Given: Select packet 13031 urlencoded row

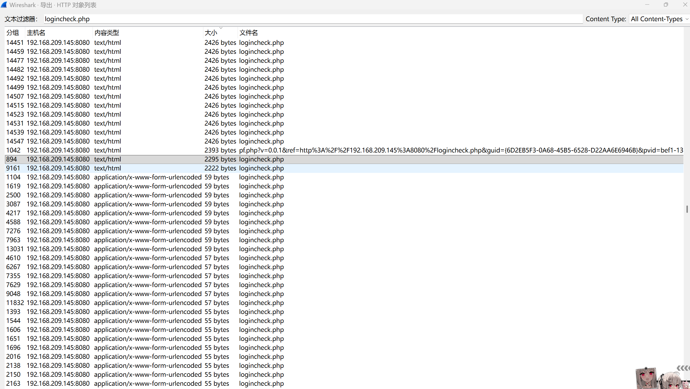Looking at the screenshot, I should tap(163, 249).
